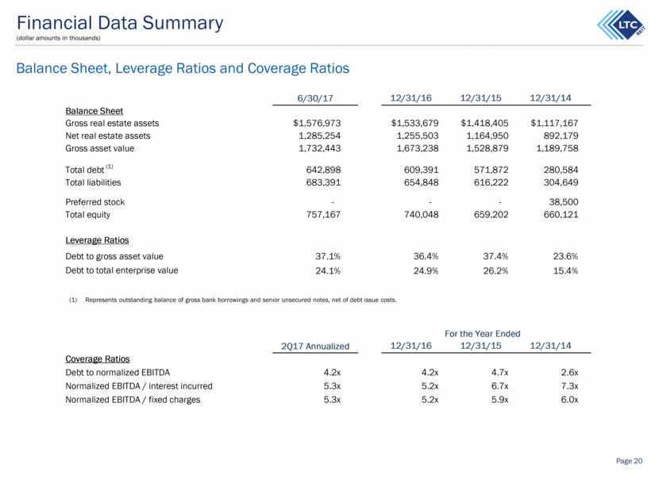Select the Financial Data Summary title

120,23
